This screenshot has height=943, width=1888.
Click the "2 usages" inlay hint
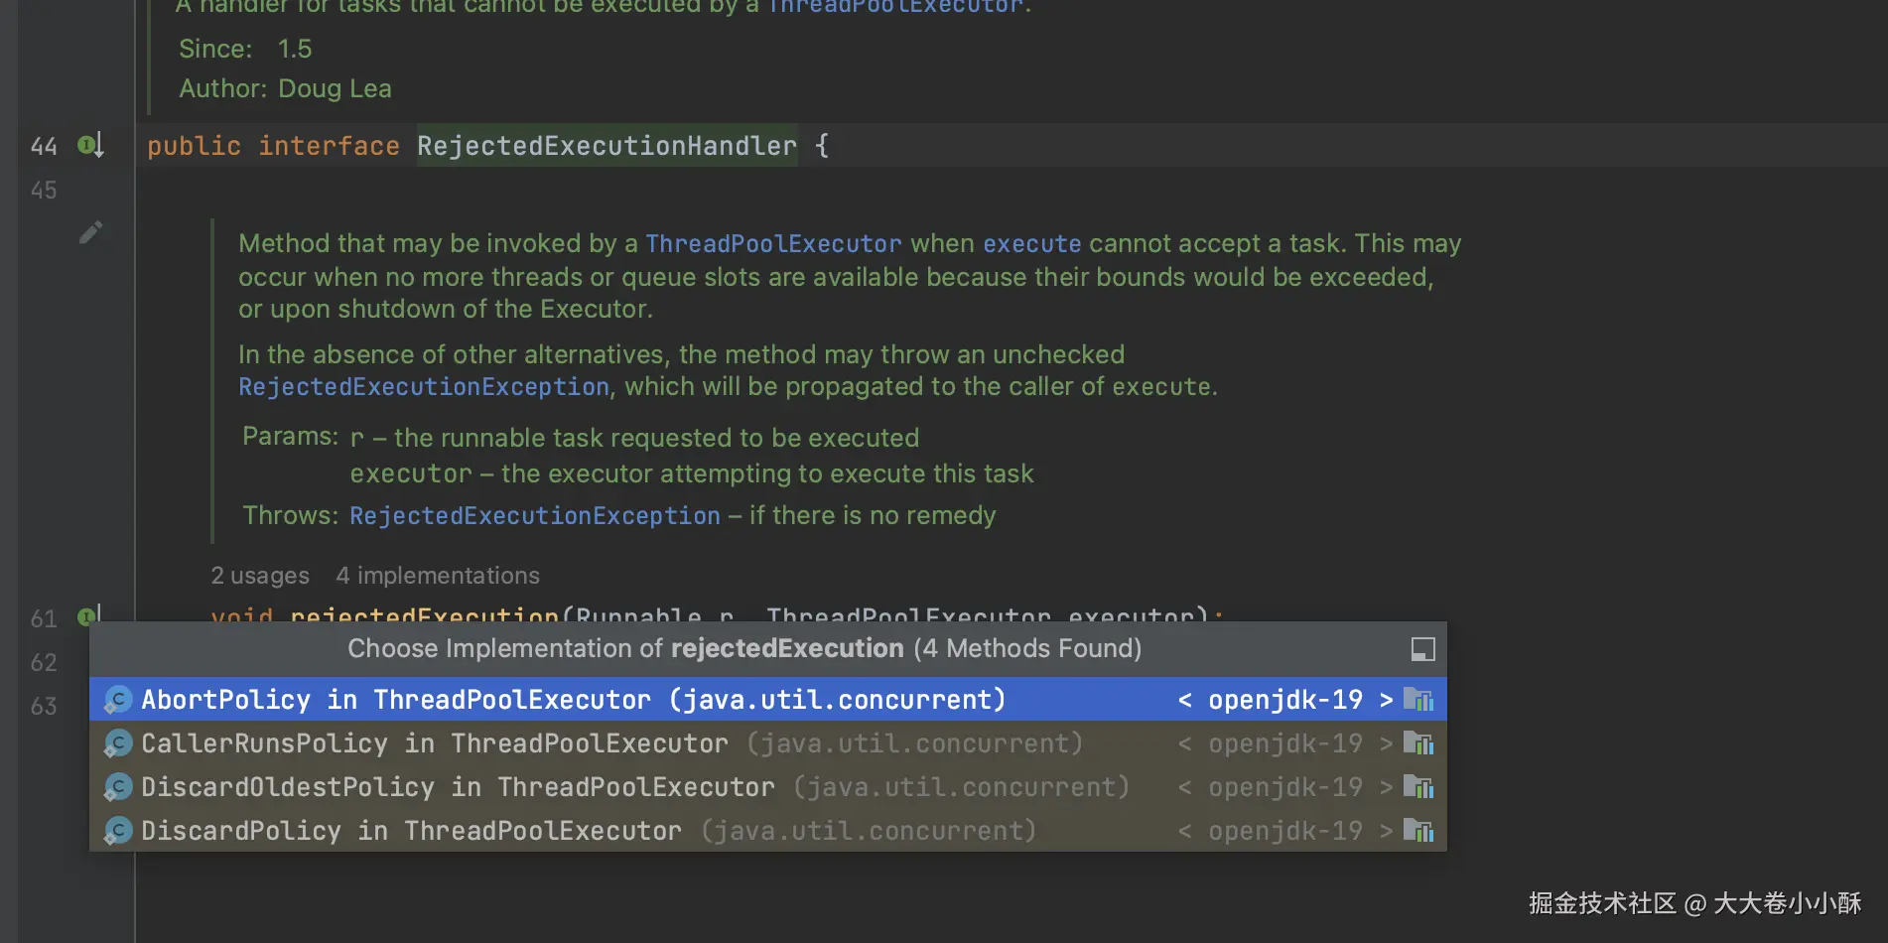coord(260,576)
